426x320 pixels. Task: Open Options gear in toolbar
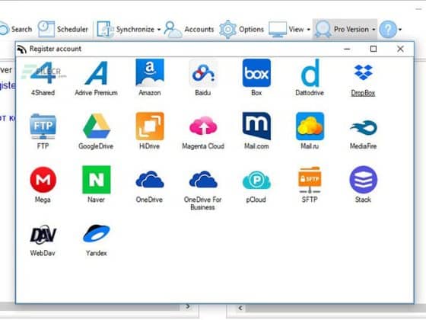click(x=242, y=29)
